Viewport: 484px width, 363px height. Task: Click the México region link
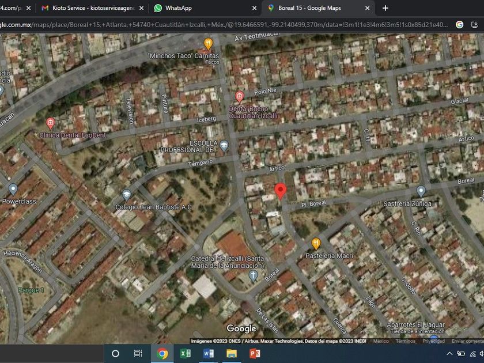click(381, 341)
